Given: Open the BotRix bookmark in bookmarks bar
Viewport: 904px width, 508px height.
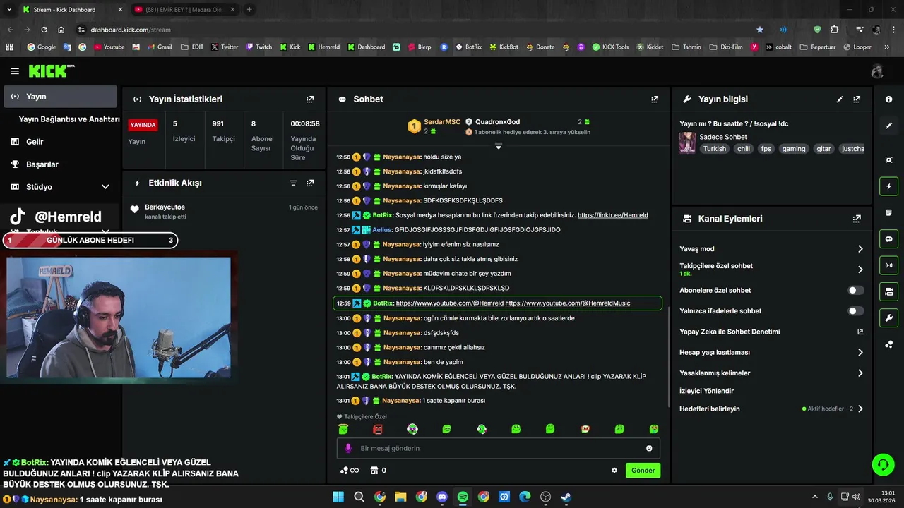Looking at the screenshot, I should (x=468, y=47).
